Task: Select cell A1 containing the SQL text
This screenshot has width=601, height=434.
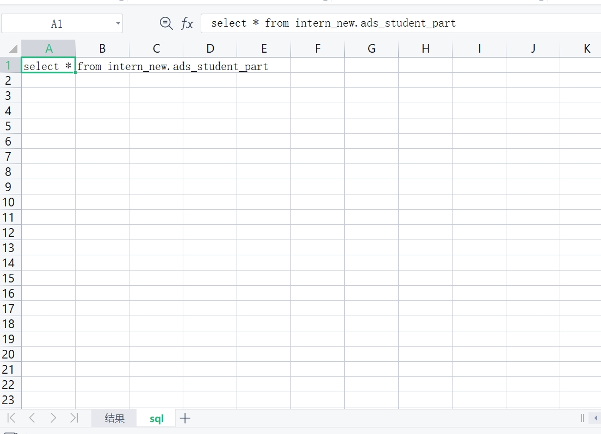Action: pos(48,66)
